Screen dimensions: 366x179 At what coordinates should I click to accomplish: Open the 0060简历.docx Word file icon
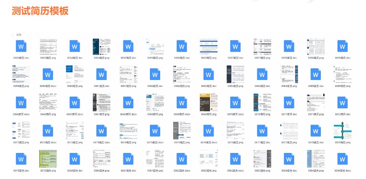(x=48, y=74)
